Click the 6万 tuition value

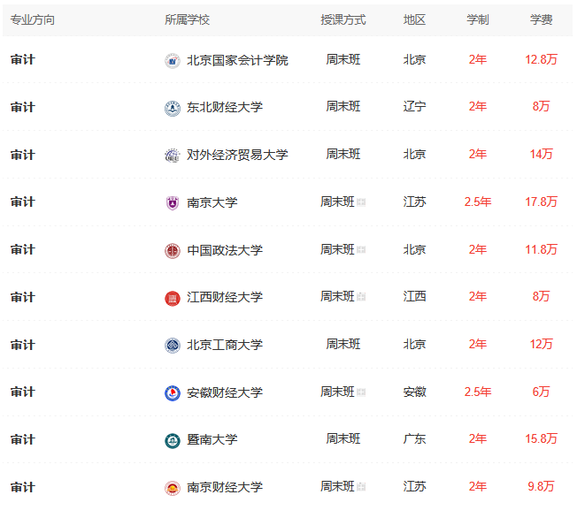click(x=541, y=392)
